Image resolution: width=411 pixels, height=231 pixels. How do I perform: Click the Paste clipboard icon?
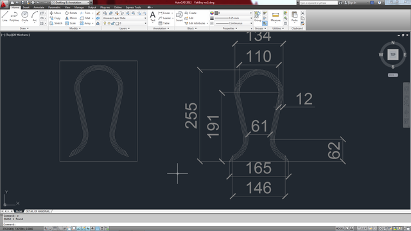point(294,17)
